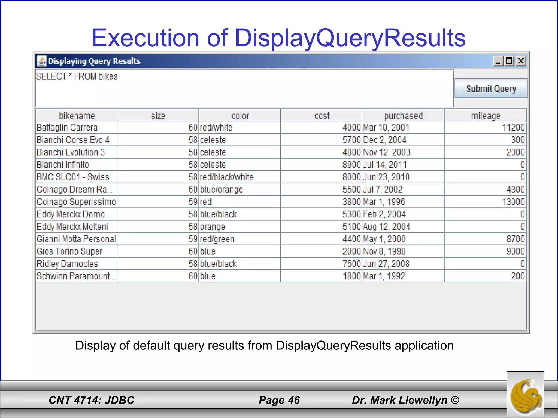
Task: Select the Bianchi Evolution 3 cell
Action: tap(77, 152)
